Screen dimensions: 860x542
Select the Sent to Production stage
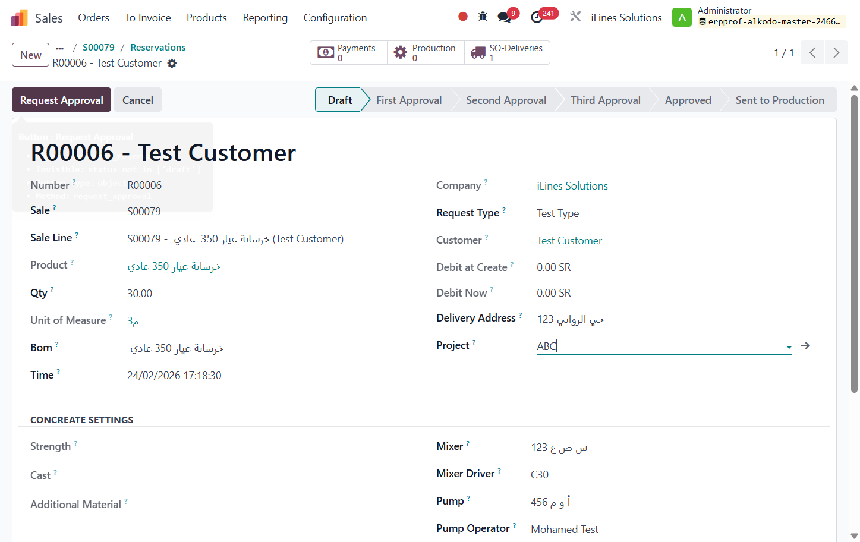click(x=780, y=100)
